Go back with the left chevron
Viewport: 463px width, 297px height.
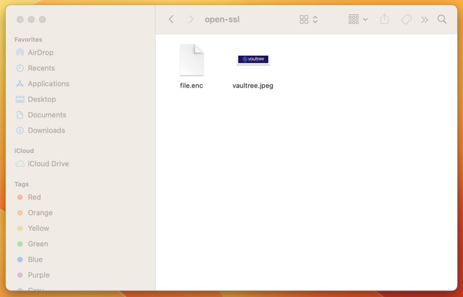tap(172, 19)
